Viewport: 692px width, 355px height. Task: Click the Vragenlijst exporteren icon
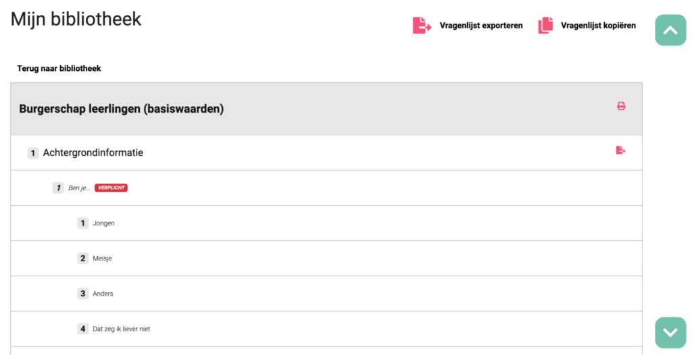coord(422,26)
